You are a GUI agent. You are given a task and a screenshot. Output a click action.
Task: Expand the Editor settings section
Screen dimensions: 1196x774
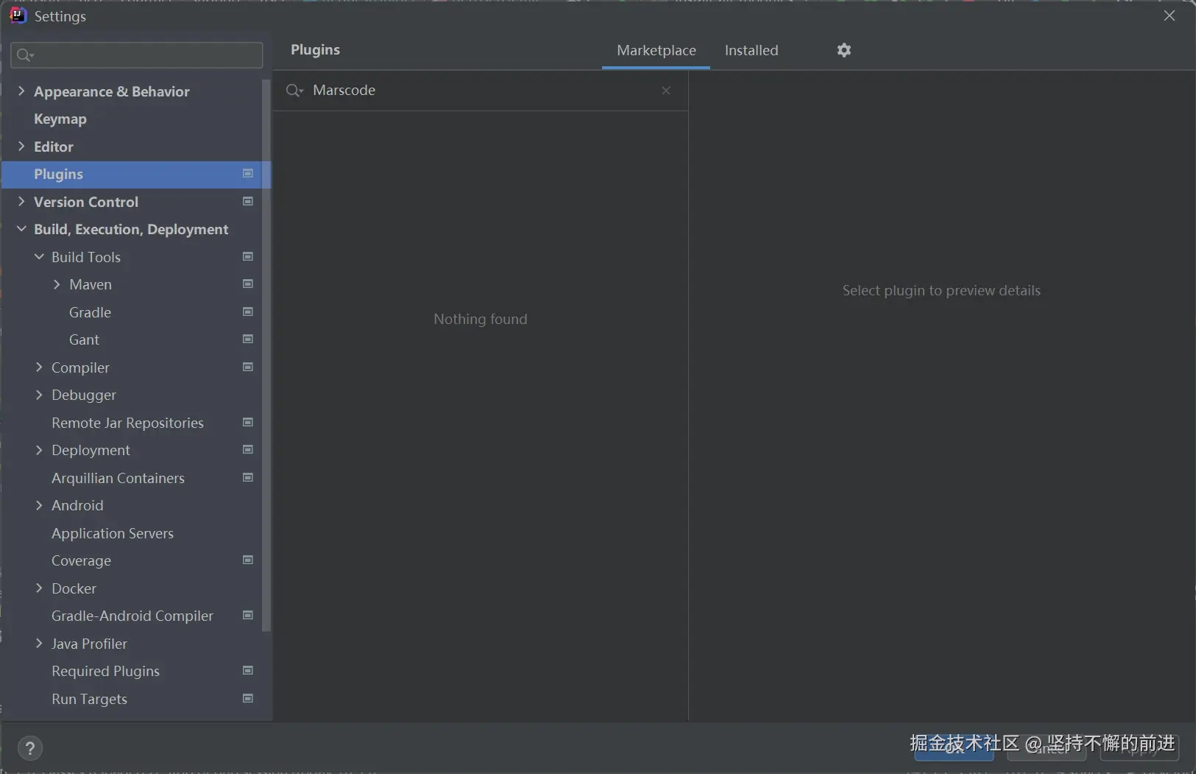point(21,147)
